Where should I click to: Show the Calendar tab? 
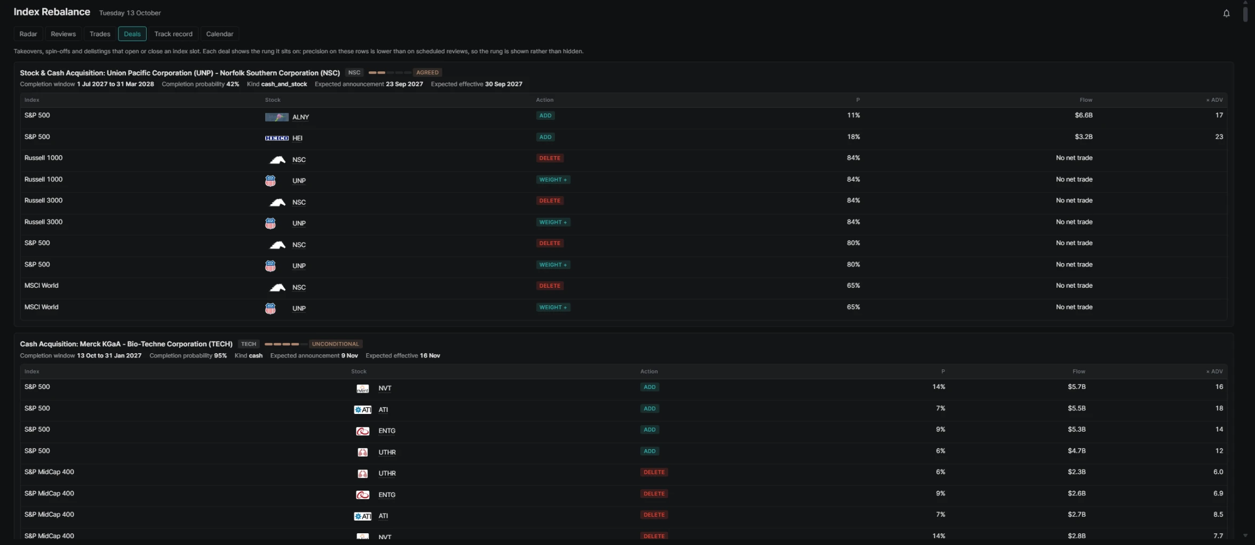(219, 34)
